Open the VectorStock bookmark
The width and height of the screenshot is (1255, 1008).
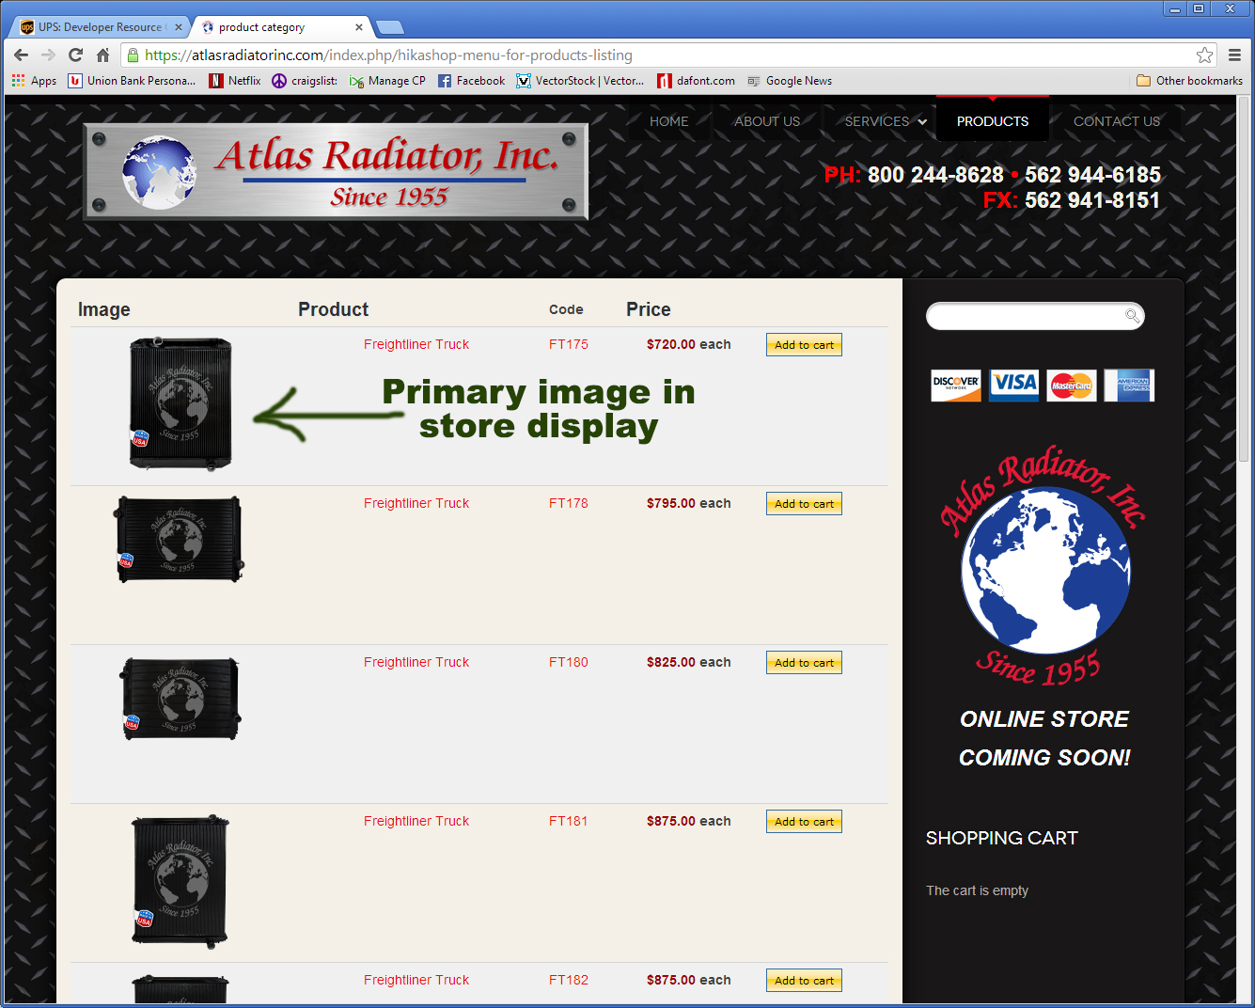[580, 81]
